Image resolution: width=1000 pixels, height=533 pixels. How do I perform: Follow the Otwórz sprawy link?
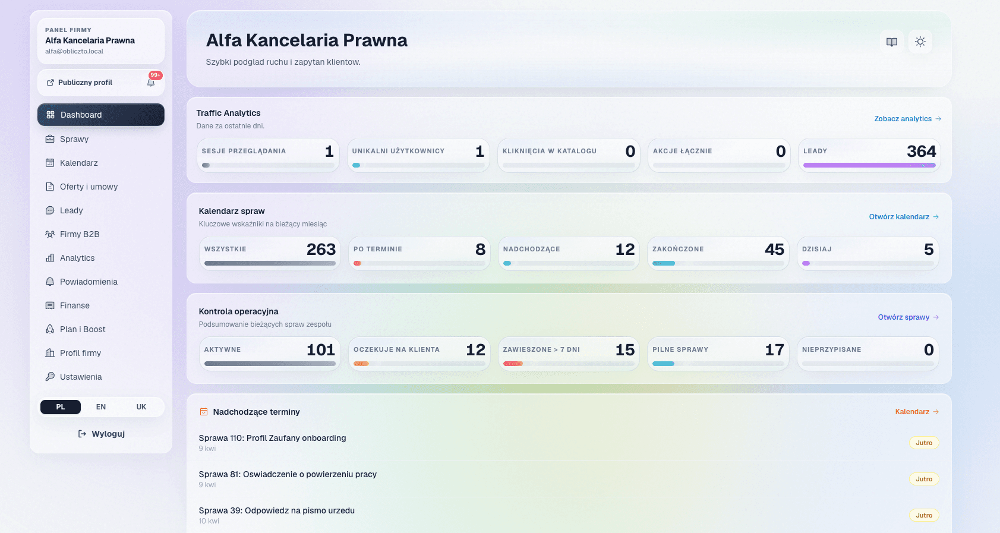pyautogui.click(x=908, y=317)
